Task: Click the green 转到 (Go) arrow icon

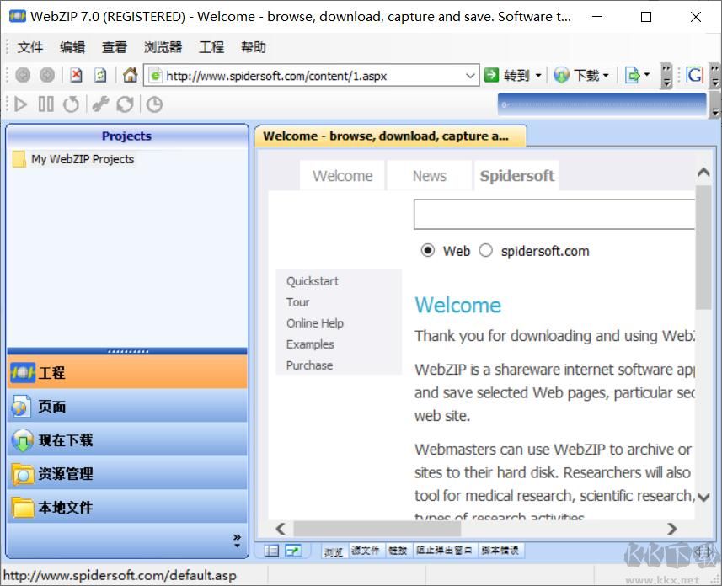Action: 491,75
